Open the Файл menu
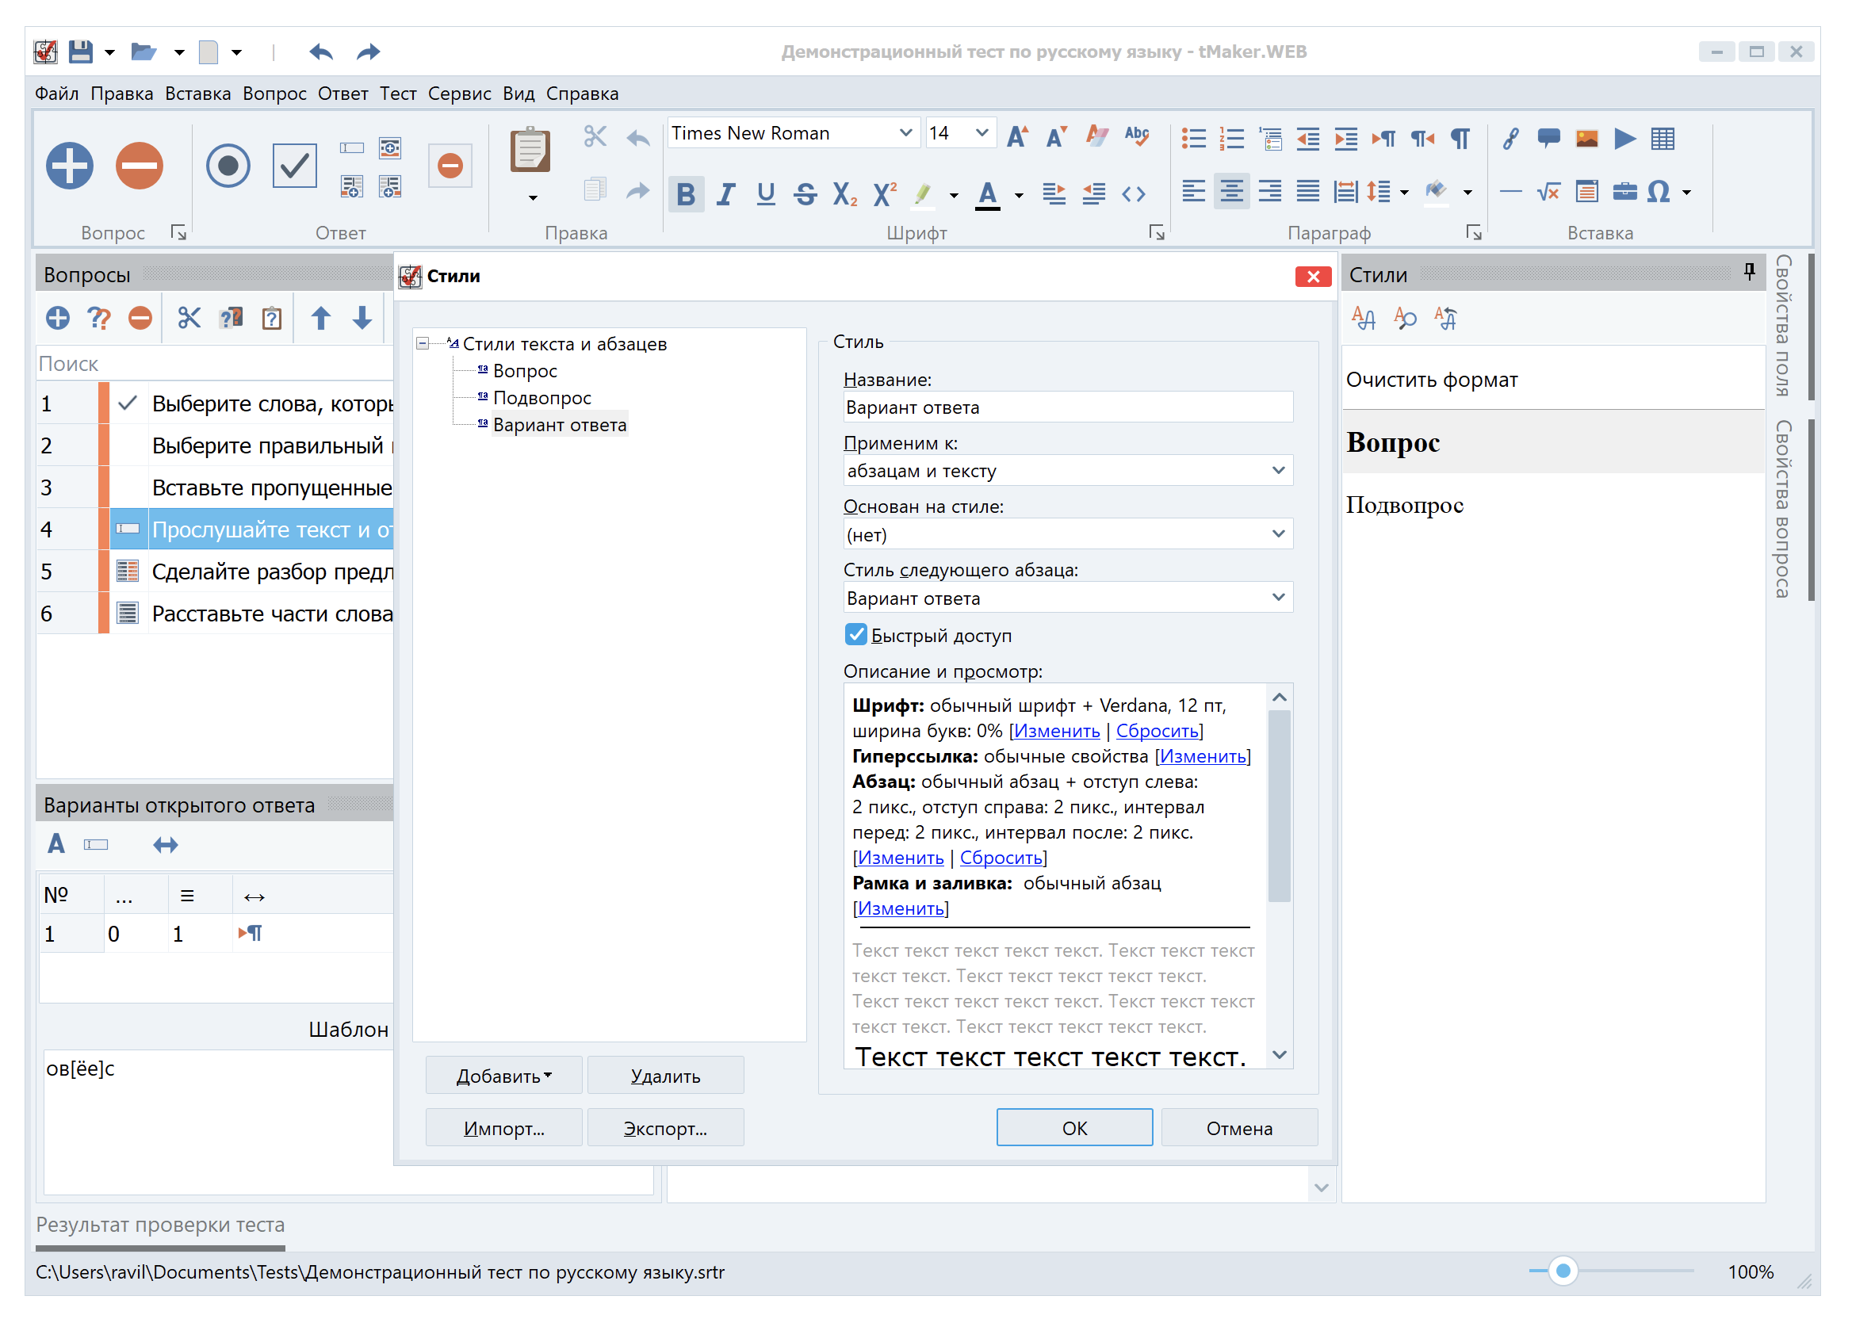 (56, 94)
